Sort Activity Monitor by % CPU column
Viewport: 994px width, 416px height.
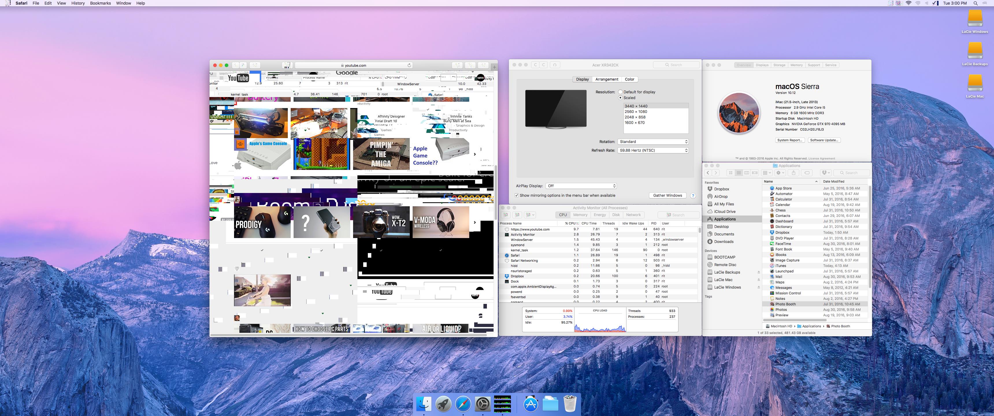tap(569, 223)
